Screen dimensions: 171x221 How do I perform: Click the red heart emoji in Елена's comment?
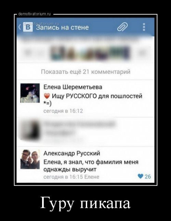[47, 96]
